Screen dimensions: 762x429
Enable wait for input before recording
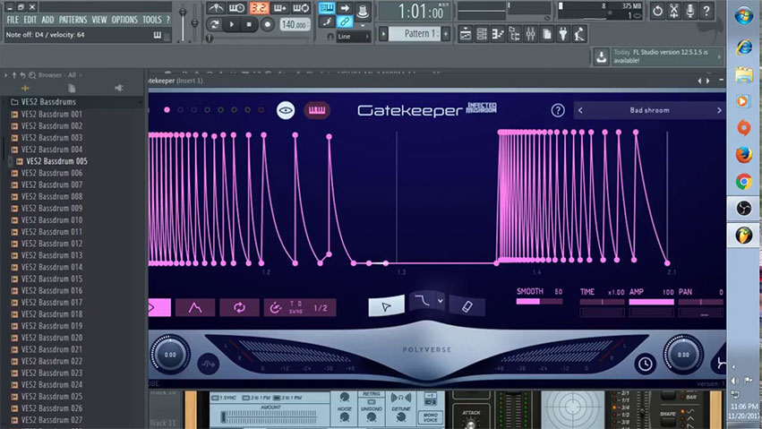(237, 8)
